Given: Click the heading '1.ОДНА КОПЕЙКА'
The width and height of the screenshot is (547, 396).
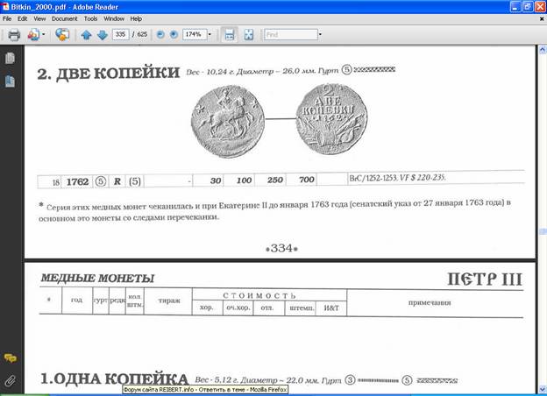Looking at the screenshot, I should (115, 379).
